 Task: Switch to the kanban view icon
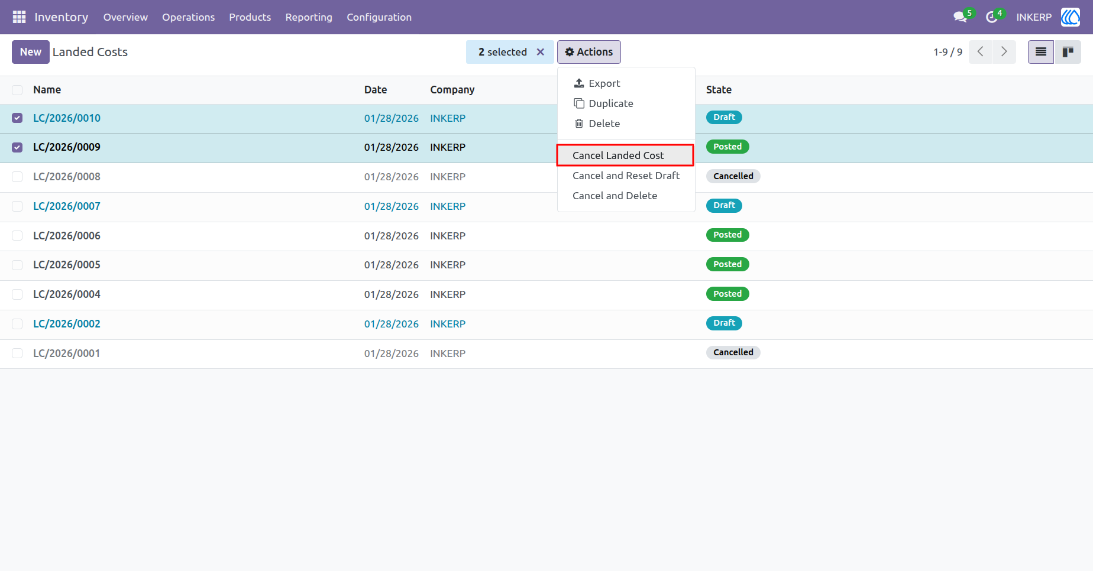click(1068, 52)
